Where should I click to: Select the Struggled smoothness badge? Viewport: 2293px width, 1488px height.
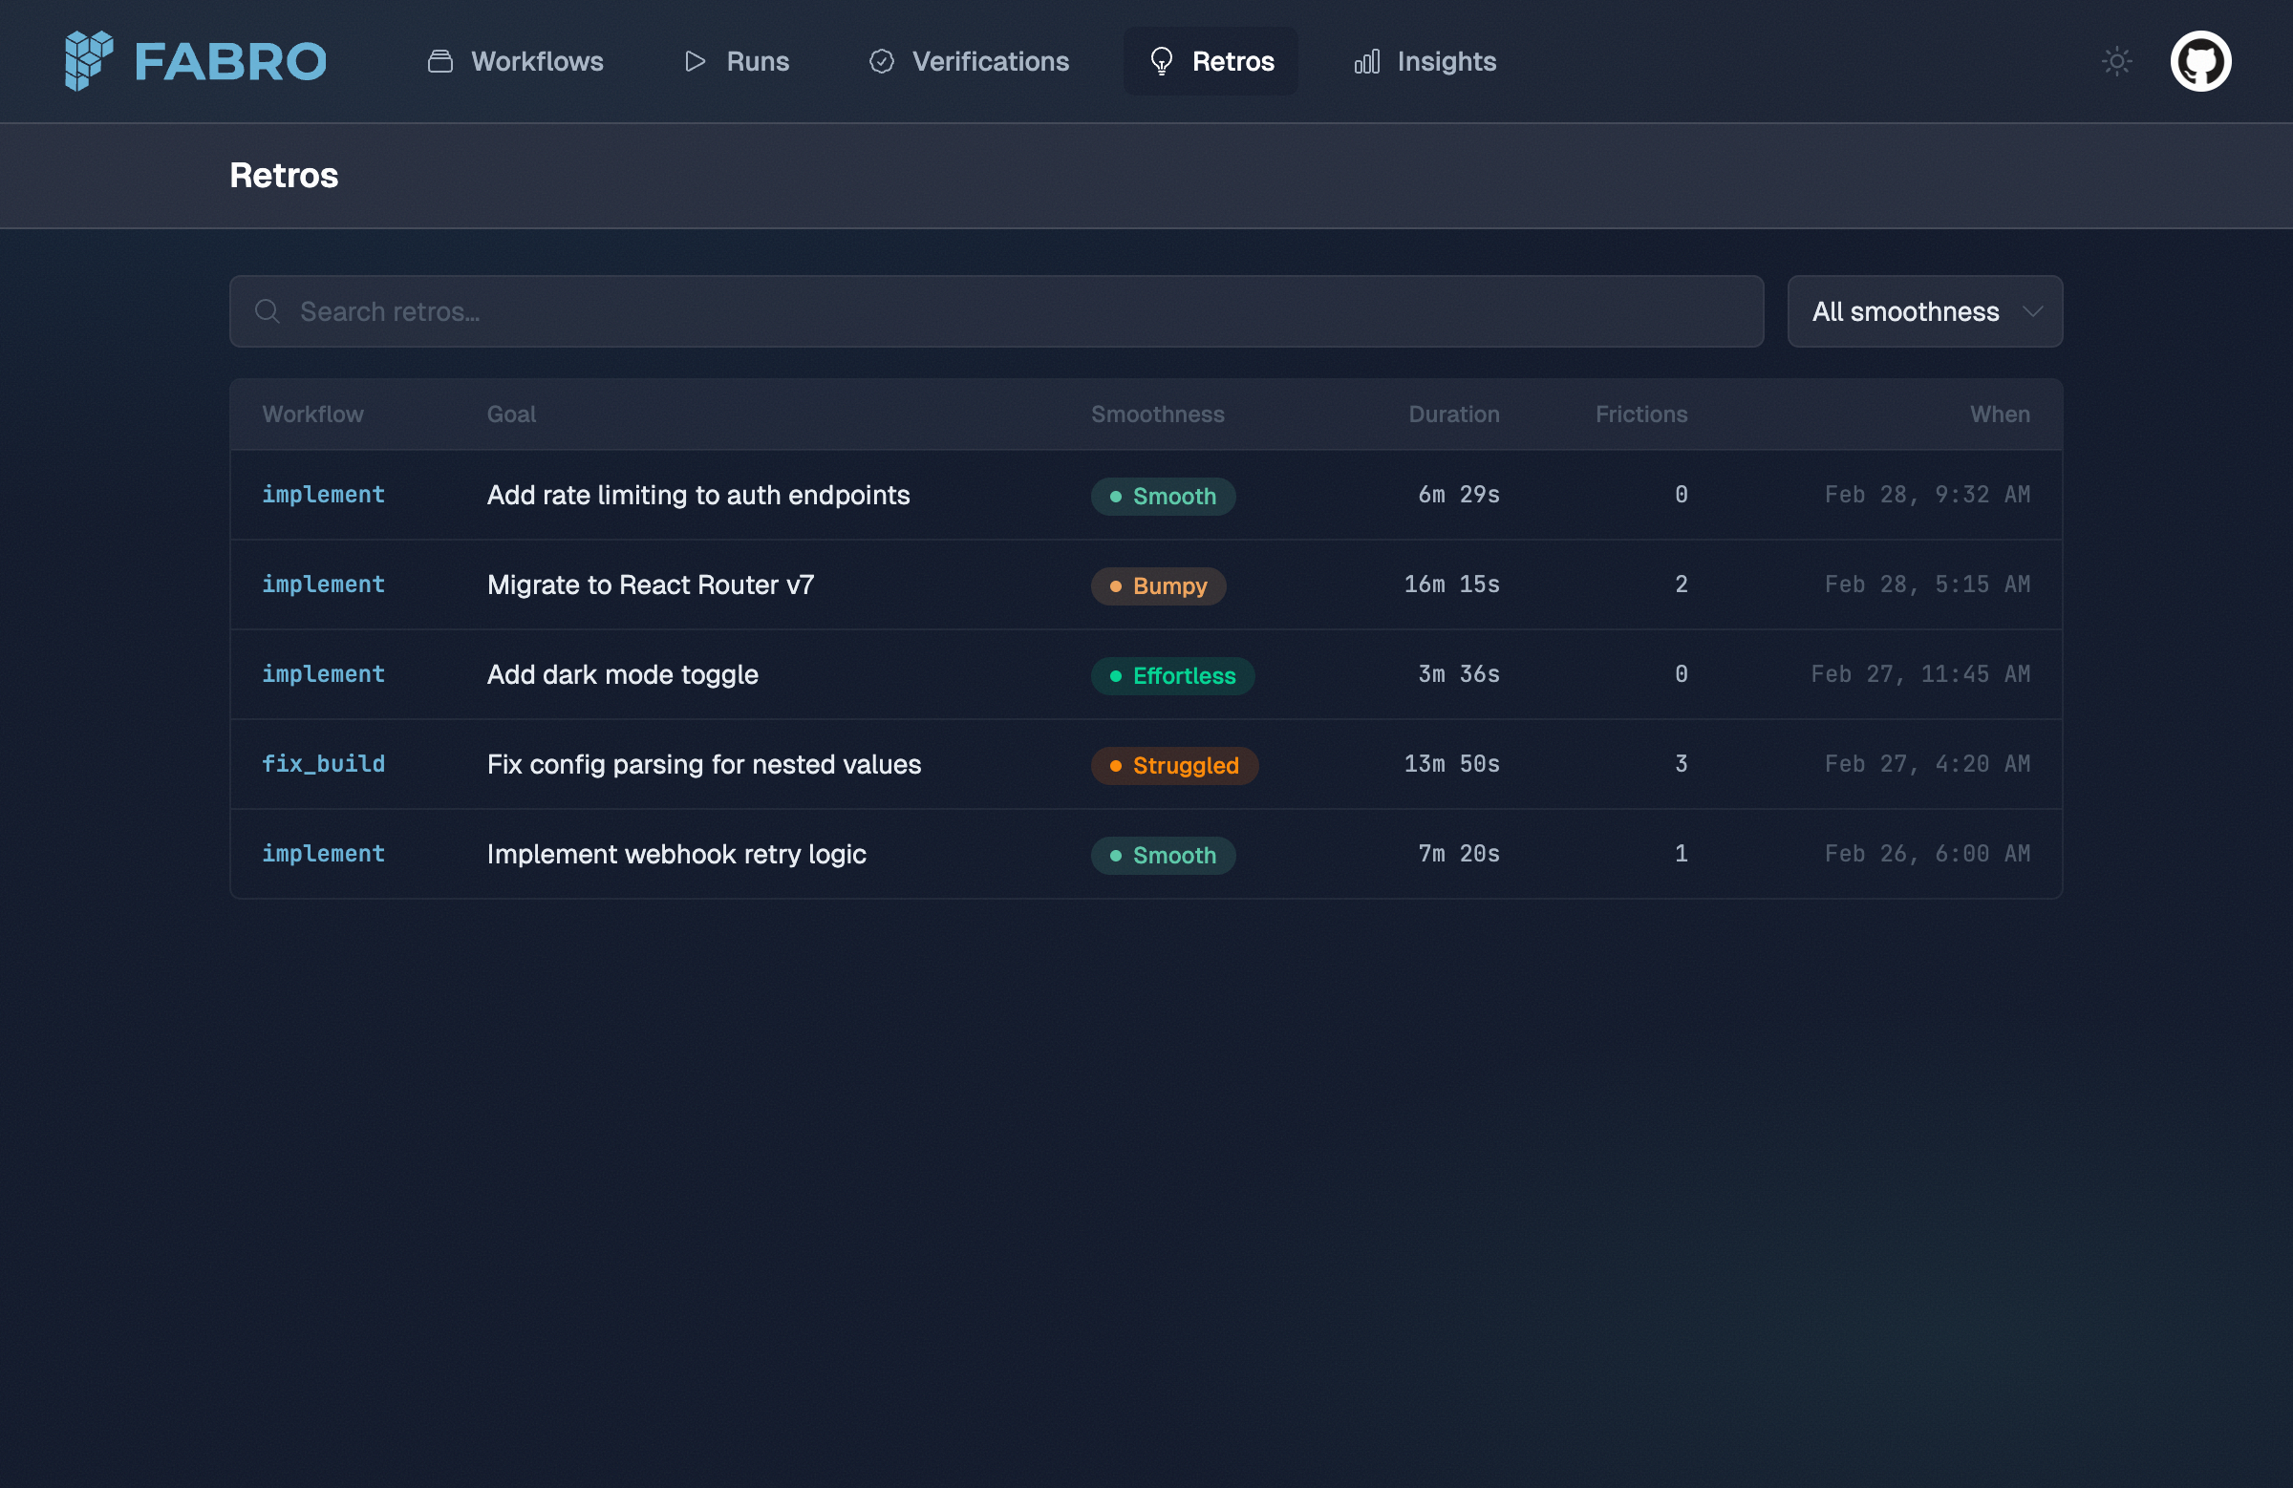pos(1173,765)
